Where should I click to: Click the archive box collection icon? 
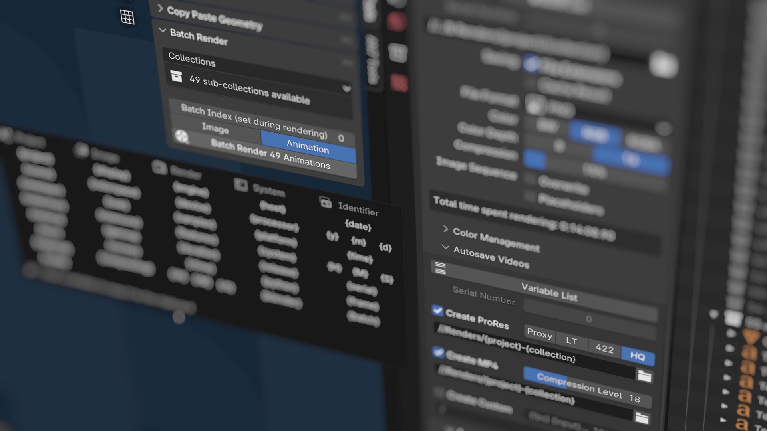pos(176,76)
